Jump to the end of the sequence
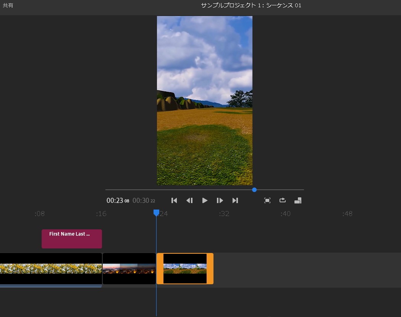Image resolution: width=401 pixels, height=317 pixels. [x=235, y=200]
